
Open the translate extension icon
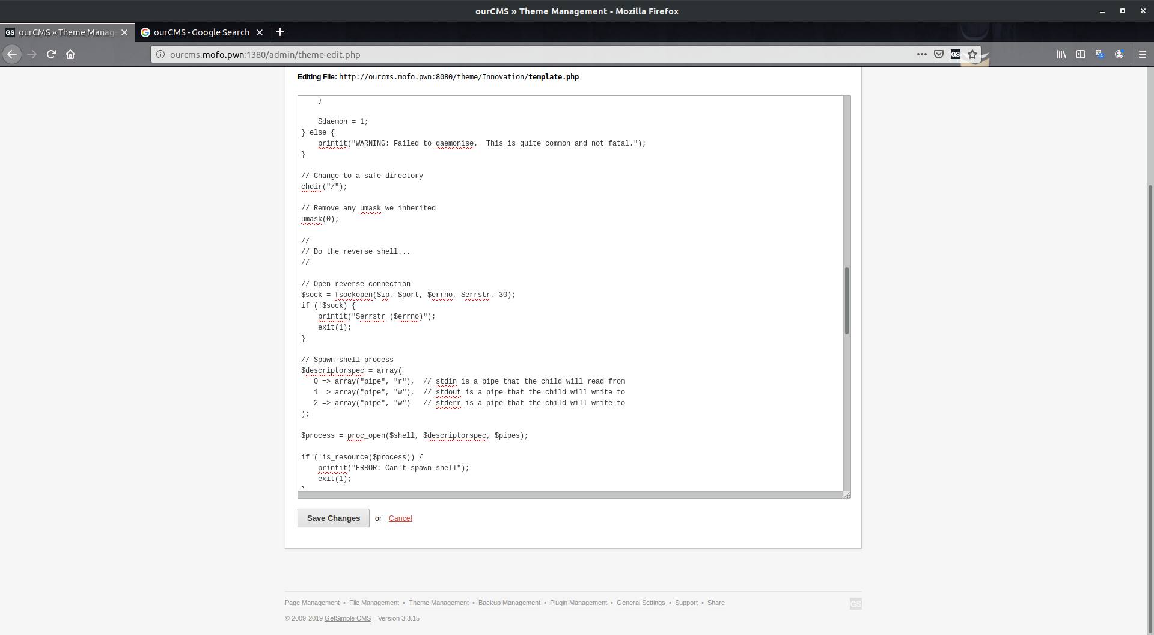click(x=1100, y=54)
